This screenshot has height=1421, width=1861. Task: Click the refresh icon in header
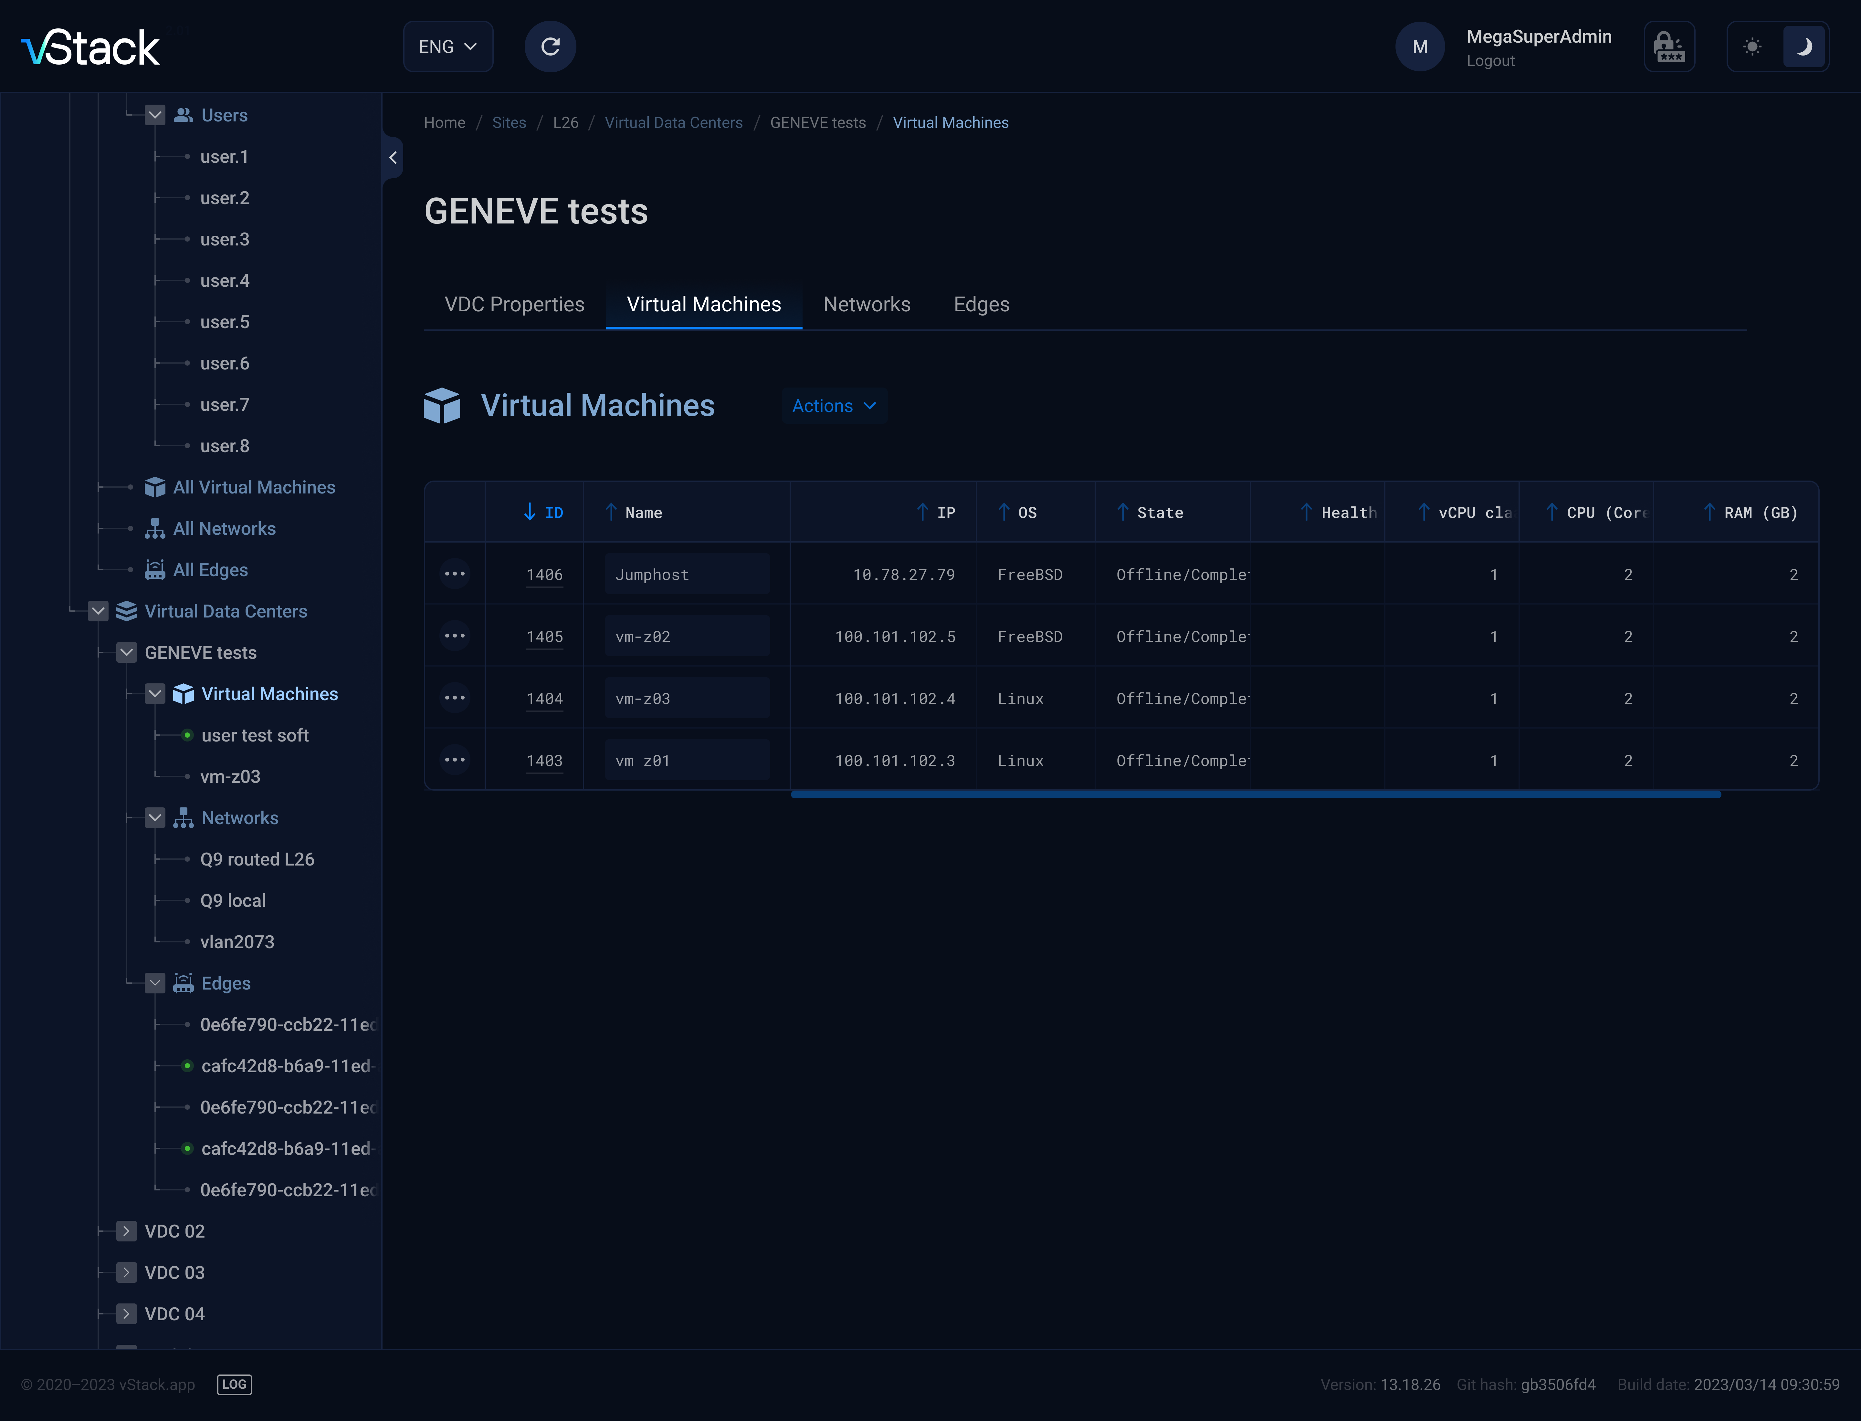(x=550, y=47)
